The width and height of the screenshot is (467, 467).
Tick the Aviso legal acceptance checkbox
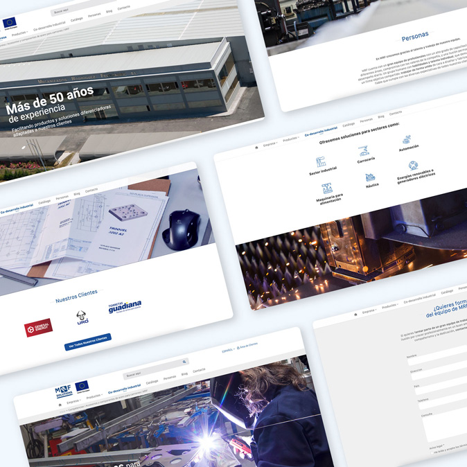[432, 453]
